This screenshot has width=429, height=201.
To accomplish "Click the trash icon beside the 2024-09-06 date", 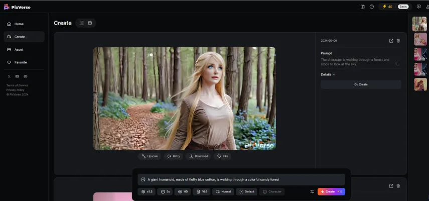I will point(398,41).
